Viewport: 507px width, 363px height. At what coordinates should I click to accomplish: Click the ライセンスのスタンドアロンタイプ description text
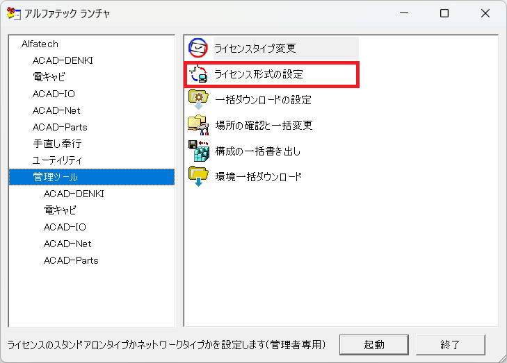click(x=166, y=345)
